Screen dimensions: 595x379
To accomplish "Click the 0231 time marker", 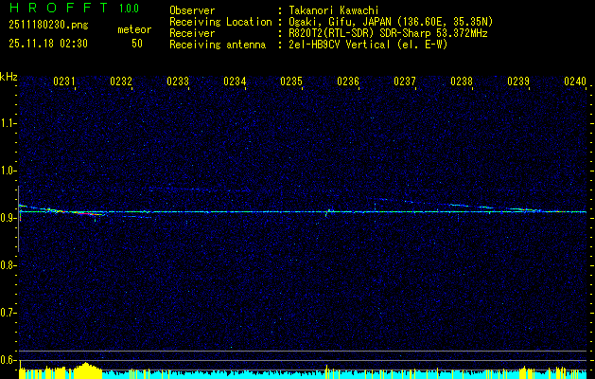I will (65, 82).
